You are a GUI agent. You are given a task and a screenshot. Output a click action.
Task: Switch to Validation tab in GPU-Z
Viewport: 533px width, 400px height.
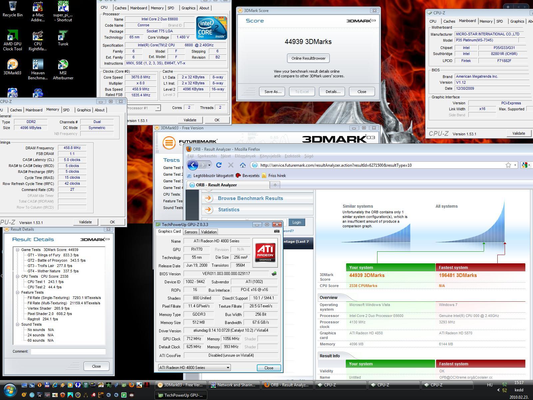209,232
